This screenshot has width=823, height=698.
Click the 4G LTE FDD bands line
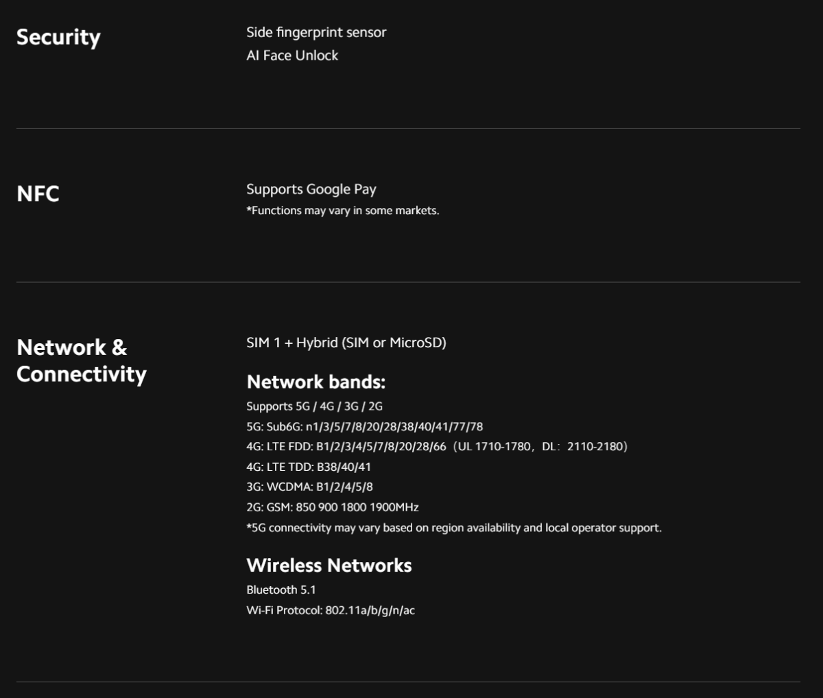tap(437, 447)
